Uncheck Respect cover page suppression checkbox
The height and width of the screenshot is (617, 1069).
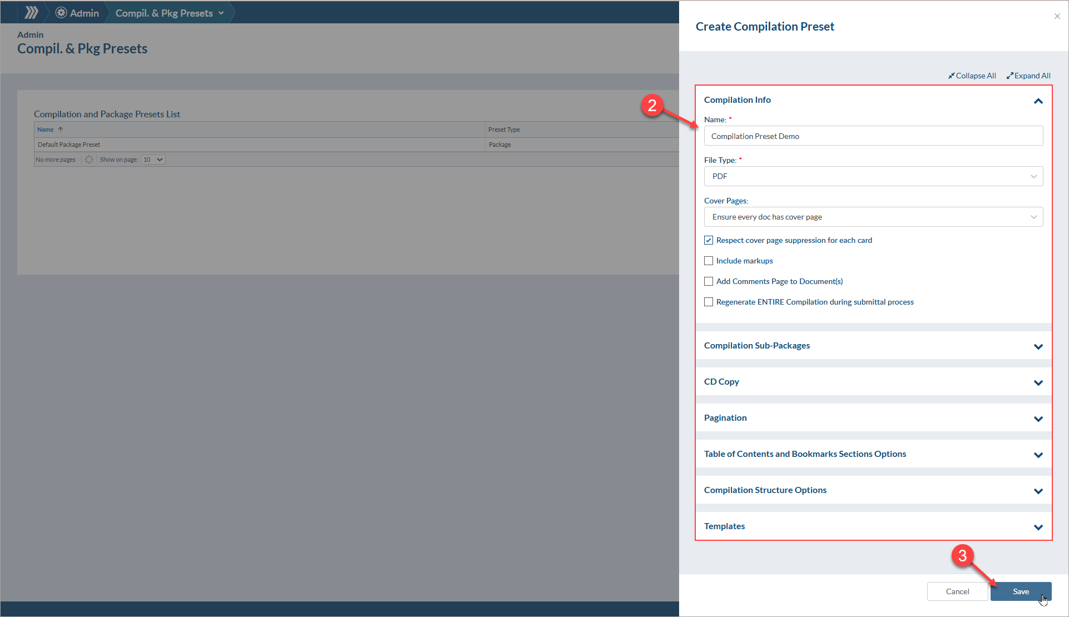point(709,240)
